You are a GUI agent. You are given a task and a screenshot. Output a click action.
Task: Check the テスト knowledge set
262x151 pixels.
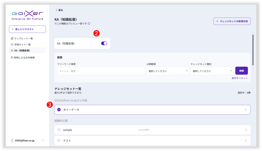59,141
